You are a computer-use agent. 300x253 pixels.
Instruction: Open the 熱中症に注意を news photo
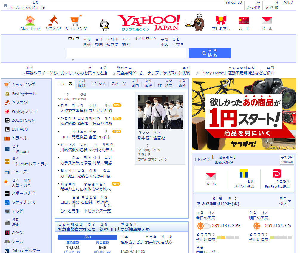tap(160, 112)
